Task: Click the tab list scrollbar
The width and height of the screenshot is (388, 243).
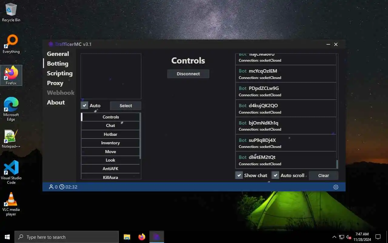Action: coord(140,136)
